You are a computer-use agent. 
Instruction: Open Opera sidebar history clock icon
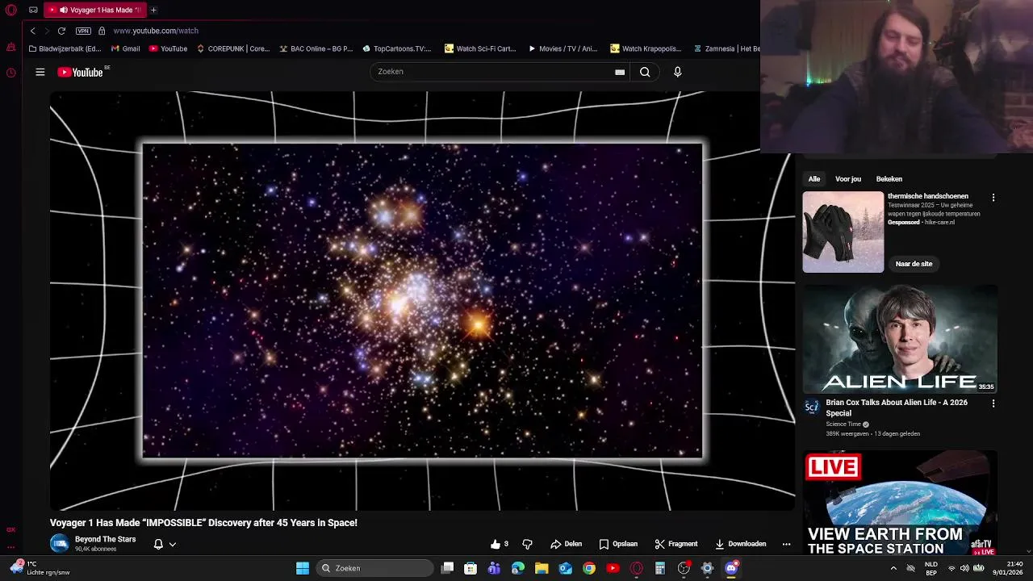(10, 73)
